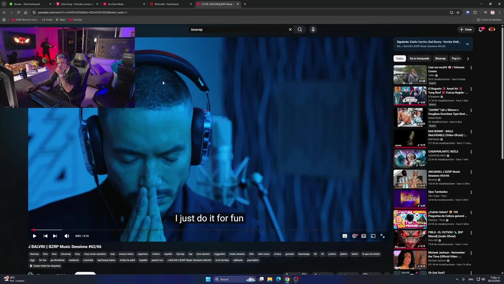Skip to the next video
Viewport: 504px width, 284px height.
point(55,236)
